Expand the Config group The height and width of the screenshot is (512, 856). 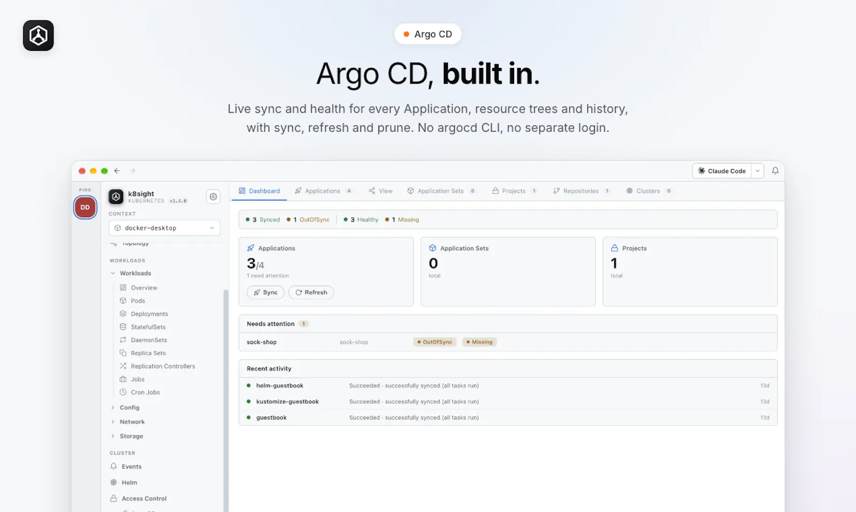click(113, 408)
